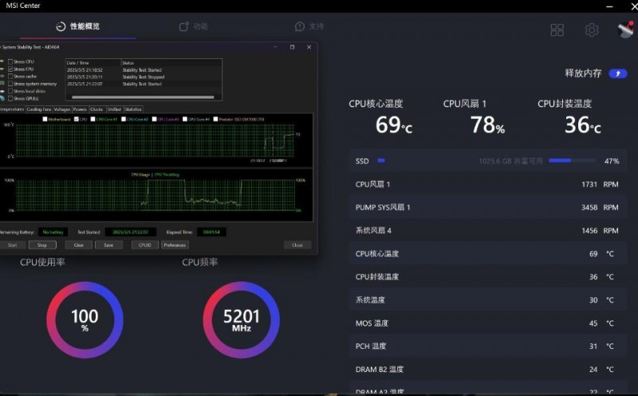Toggle CPU Core #2 graph checkbox
The image size is (638, 396).
coord(124,120)
